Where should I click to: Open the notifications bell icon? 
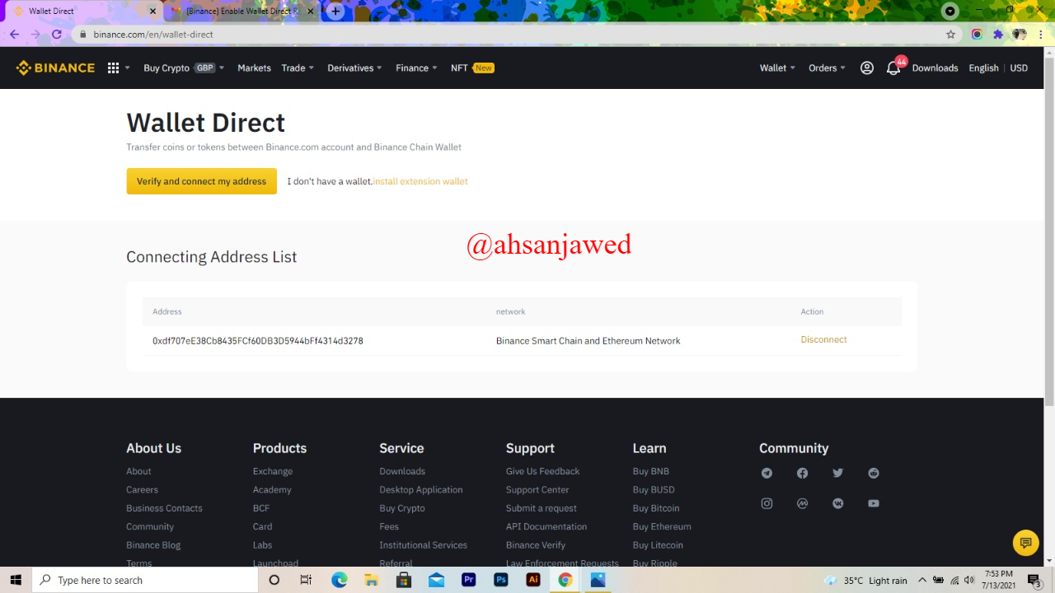tap(893, 68)
